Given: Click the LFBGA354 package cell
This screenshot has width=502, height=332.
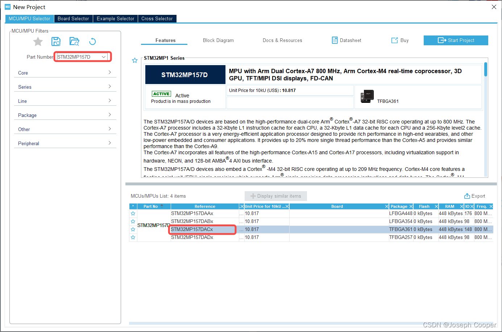Looking at the screenshot, I should click(x=401, y=222).
